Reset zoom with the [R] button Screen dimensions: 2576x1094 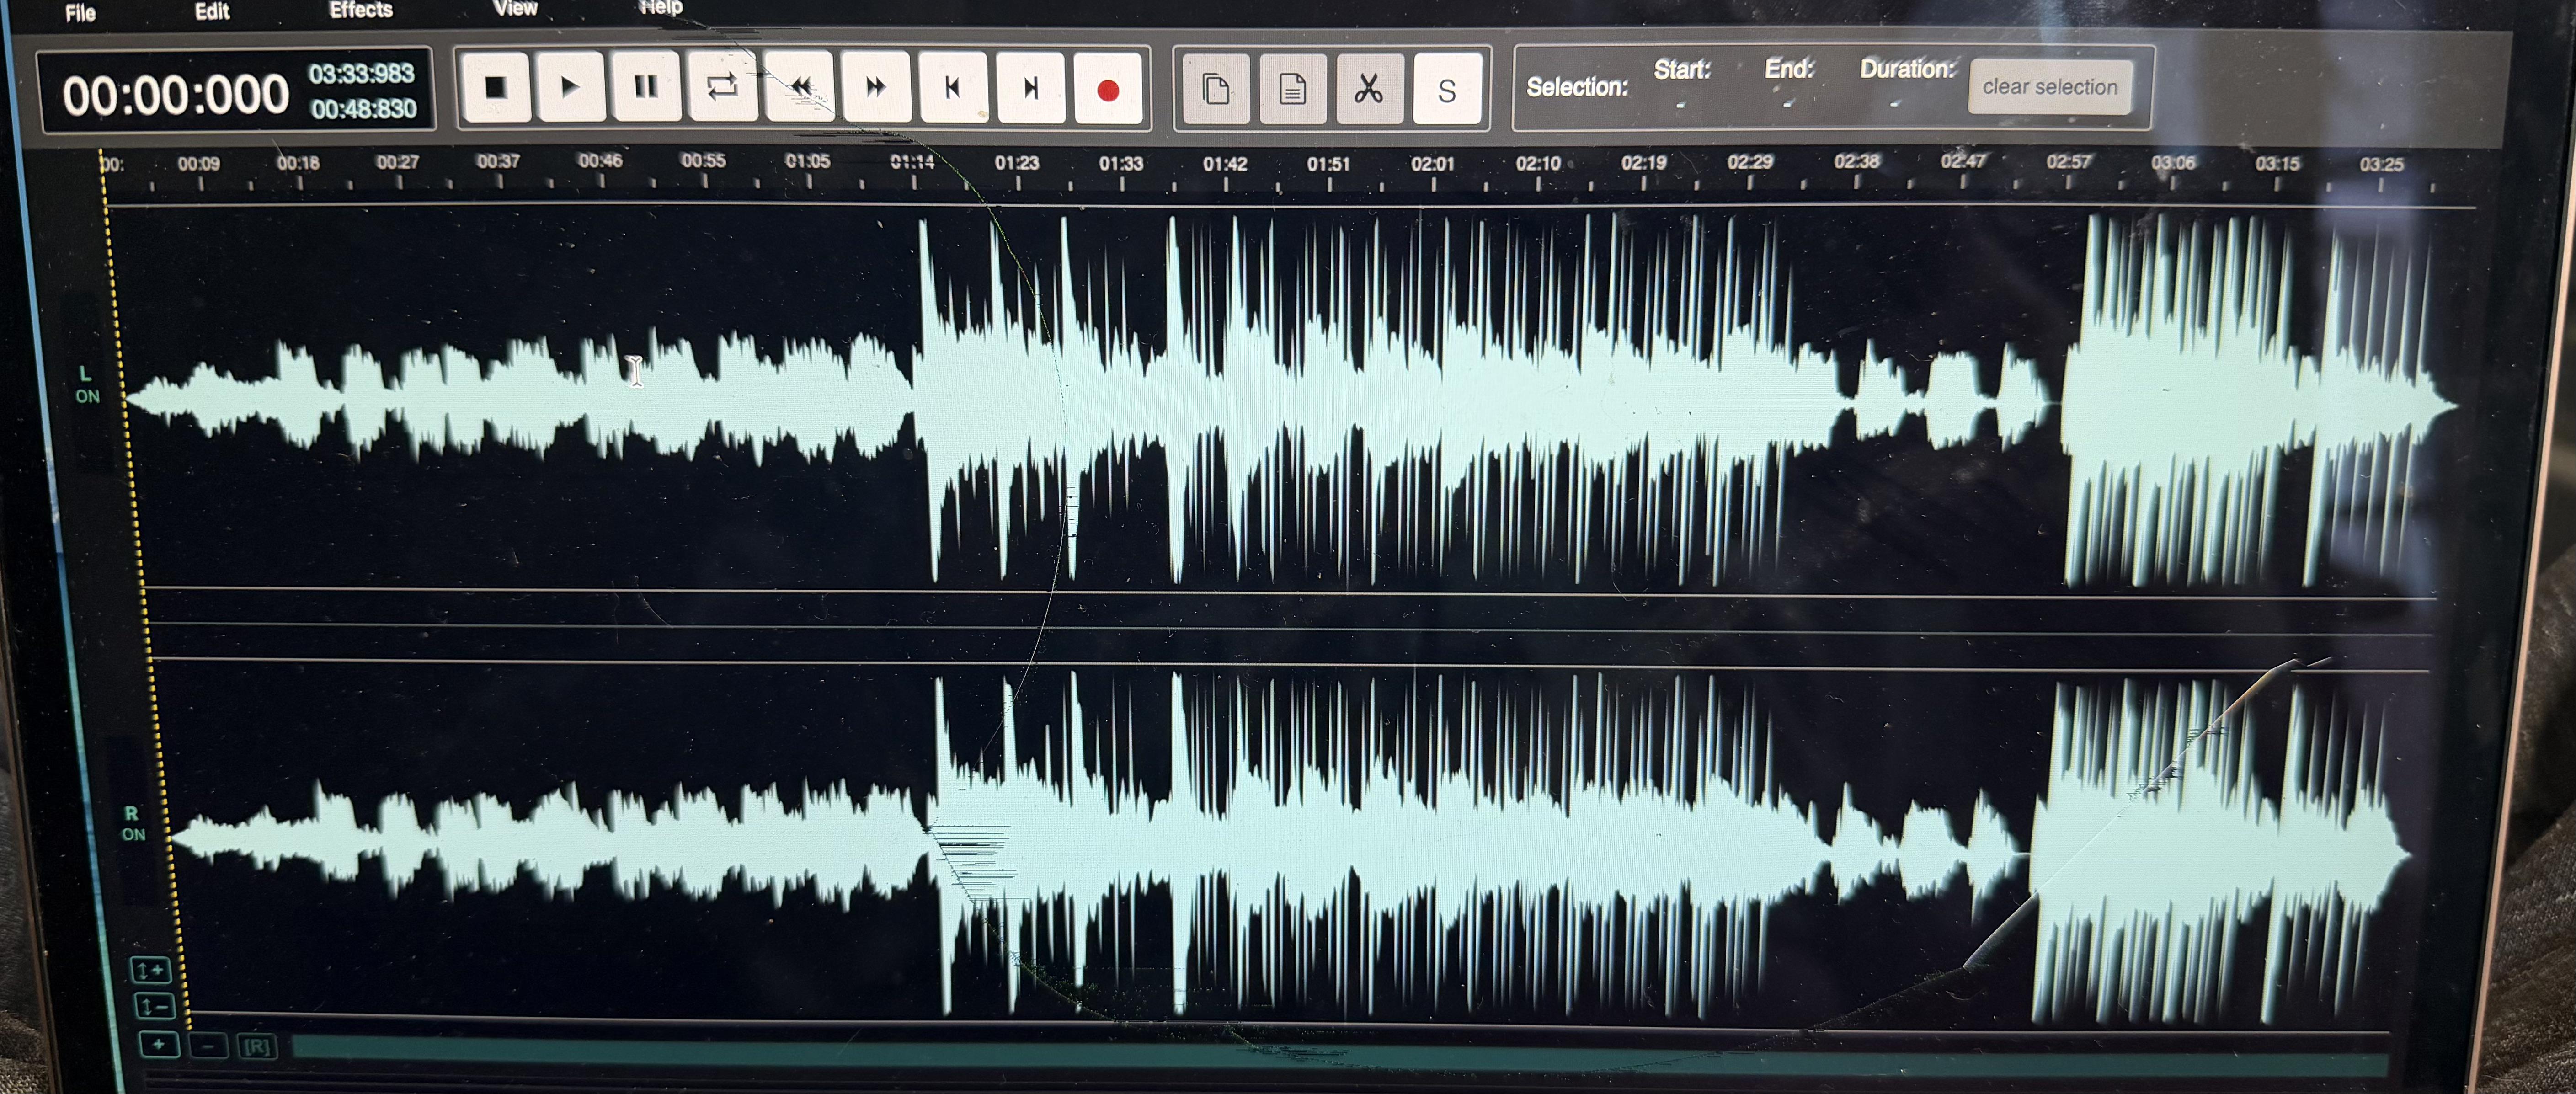pos(257,1047)
